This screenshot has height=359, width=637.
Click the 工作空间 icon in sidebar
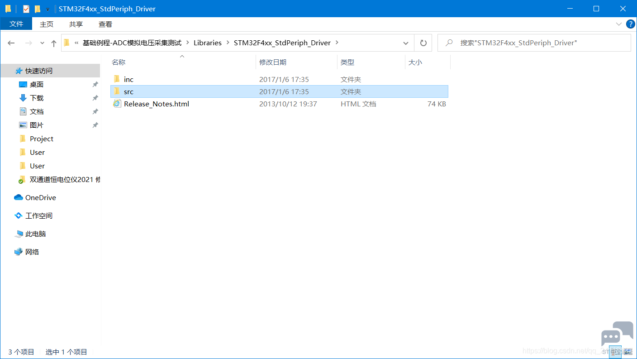click(x=19, y=215)
